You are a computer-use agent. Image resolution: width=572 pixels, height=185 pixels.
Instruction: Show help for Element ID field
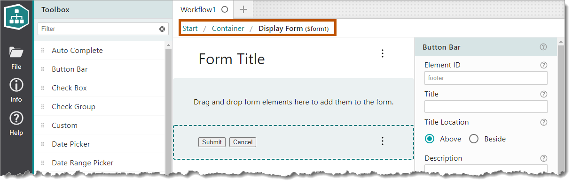[544, 65]
